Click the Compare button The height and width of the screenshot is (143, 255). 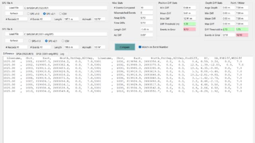[x=125, y=47]
